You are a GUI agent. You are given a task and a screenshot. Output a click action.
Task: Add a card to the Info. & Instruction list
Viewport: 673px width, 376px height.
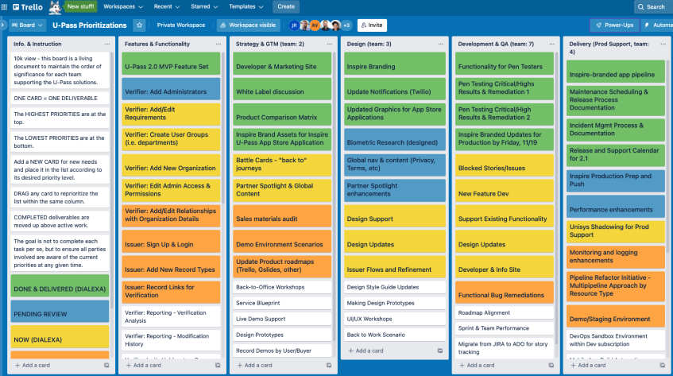pos(33,366)
